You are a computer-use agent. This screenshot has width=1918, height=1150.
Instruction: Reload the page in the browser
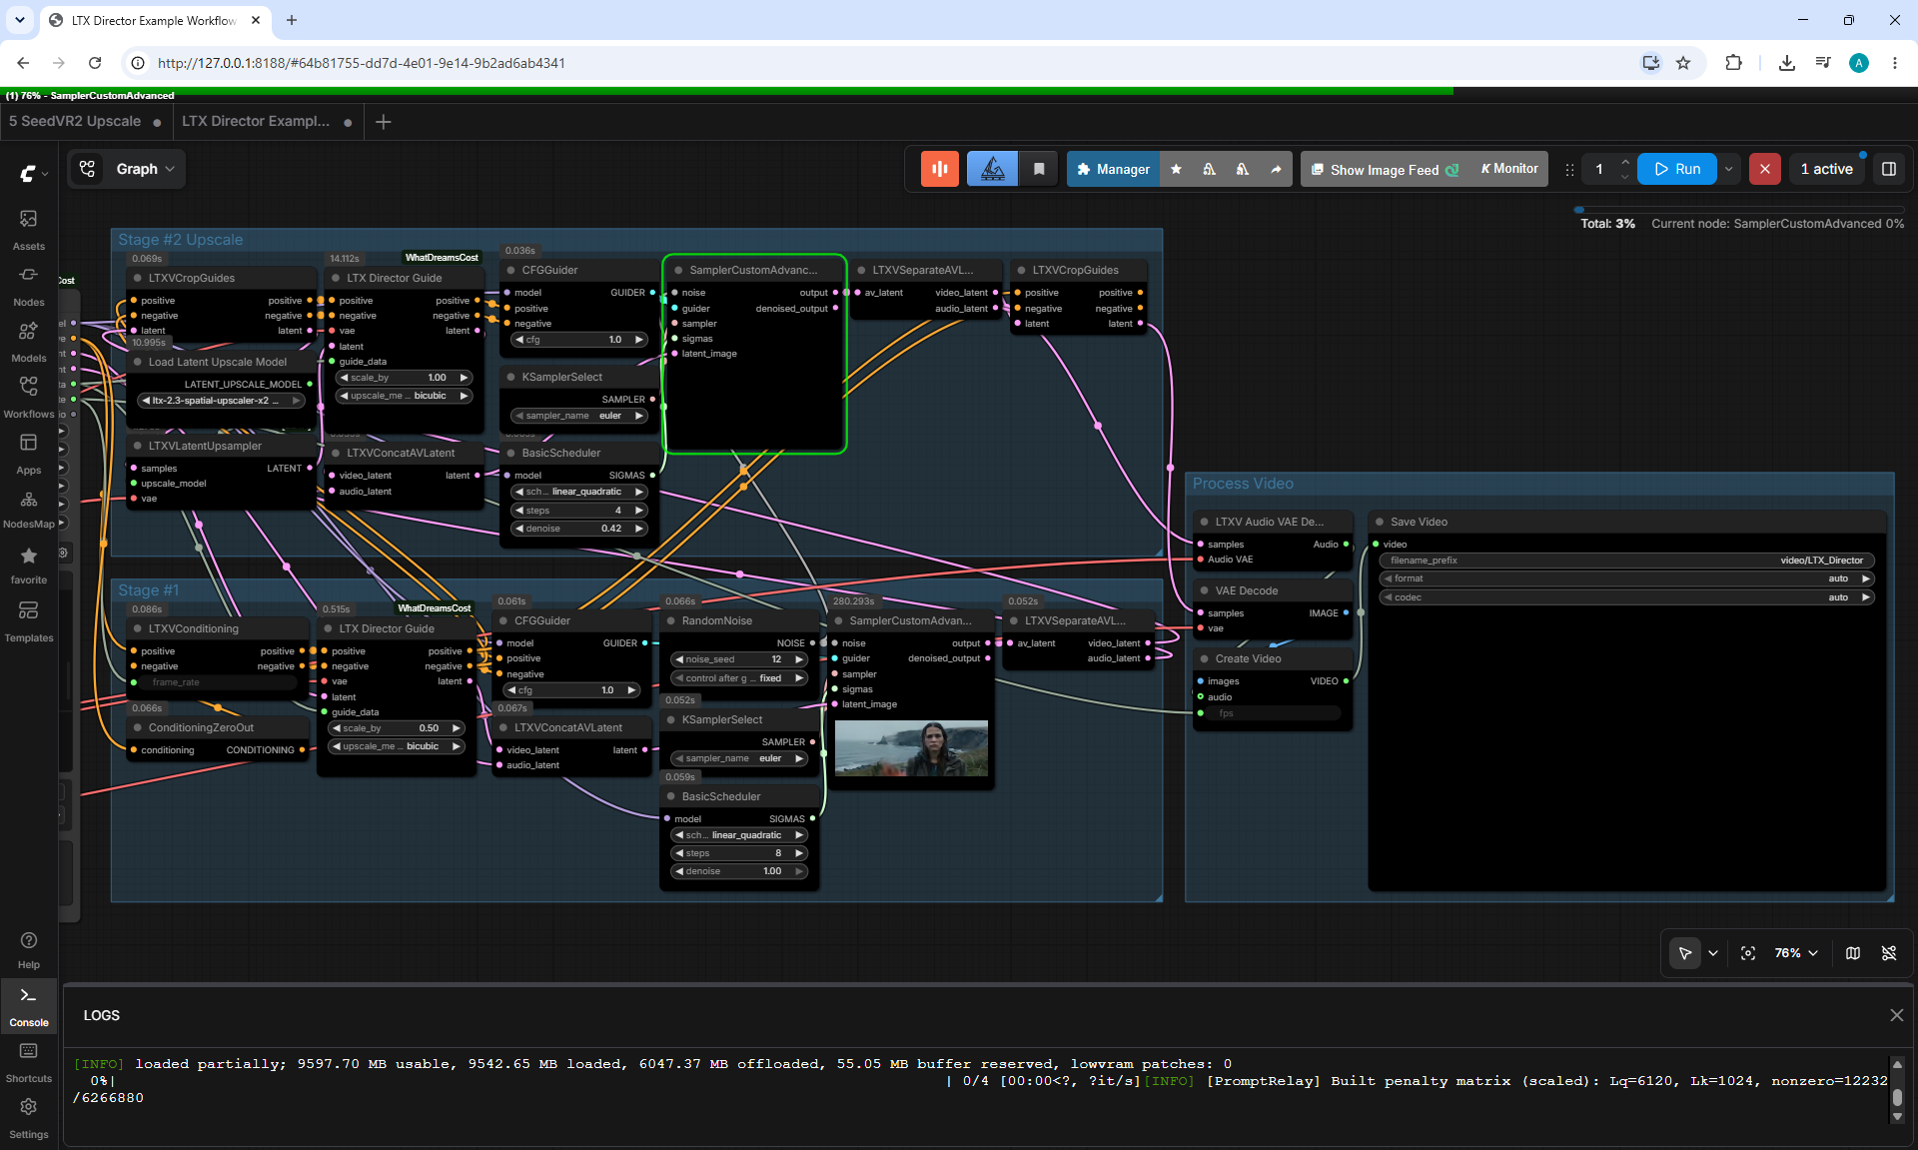pos(95,63)
